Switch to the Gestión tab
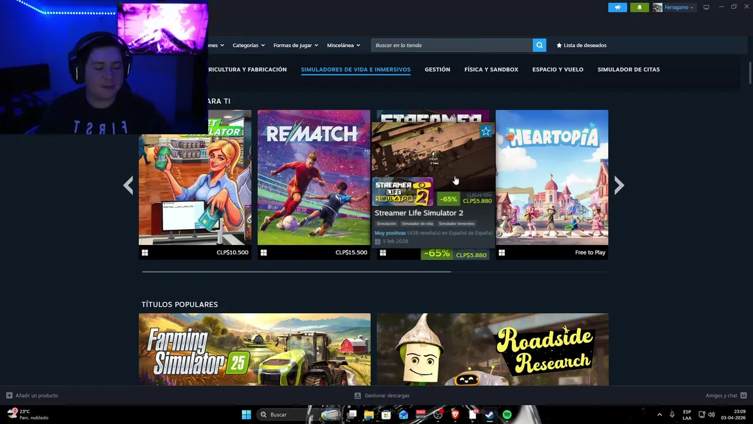This screenshot has width=753, height=424. click(437, 69)
